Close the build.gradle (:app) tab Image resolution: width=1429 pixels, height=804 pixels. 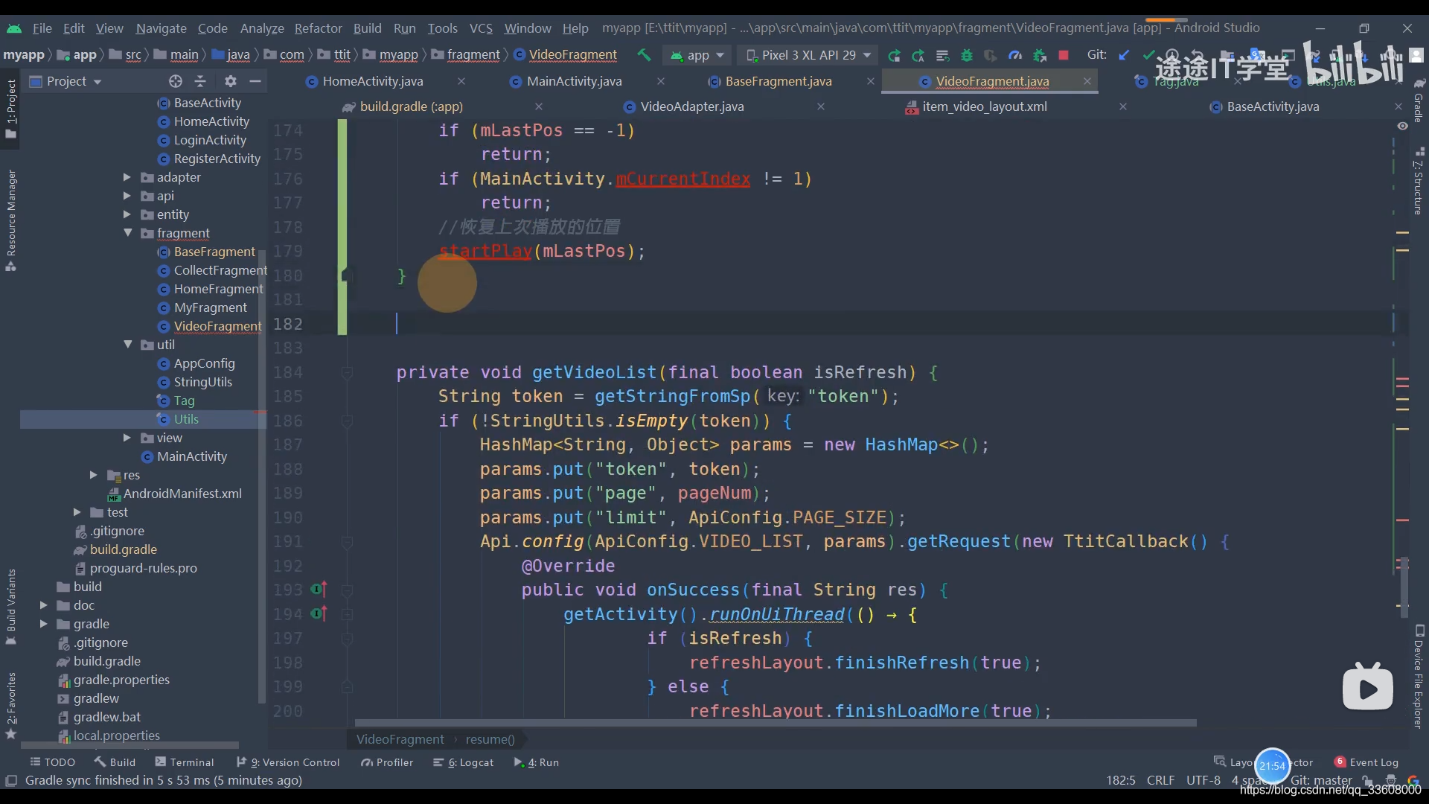tap(539, 106)
